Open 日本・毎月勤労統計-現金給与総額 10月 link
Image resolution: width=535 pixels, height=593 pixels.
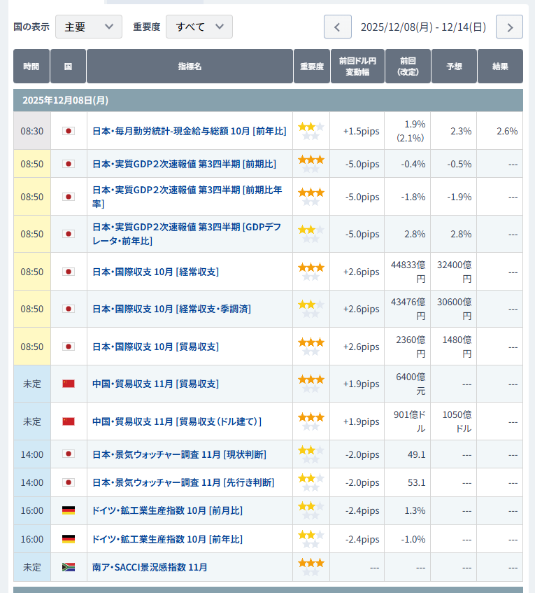189,131
